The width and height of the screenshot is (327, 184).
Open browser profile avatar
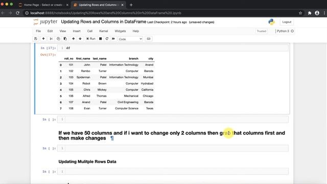click(317, 13)
